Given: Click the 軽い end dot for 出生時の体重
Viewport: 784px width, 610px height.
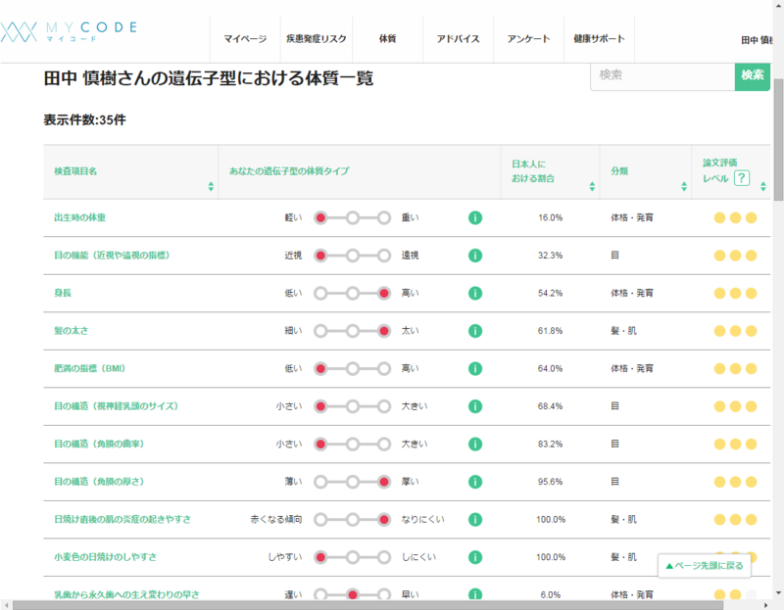Looking at the screenshot, I should 320,217.
